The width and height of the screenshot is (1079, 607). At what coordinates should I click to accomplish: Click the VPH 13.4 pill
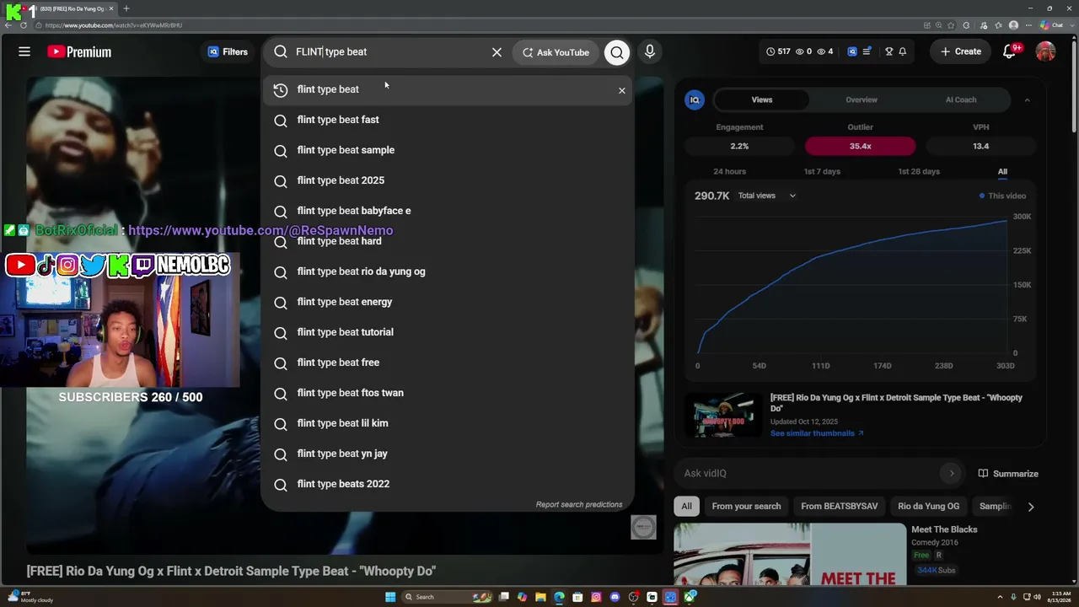click(x=980, y=146)
